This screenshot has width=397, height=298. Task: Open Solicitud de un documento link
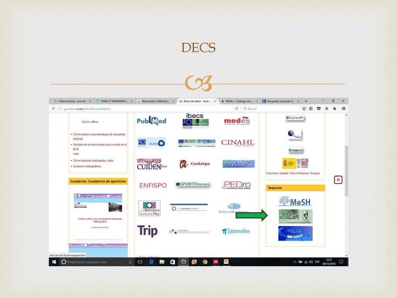click(x=100, y=147)
